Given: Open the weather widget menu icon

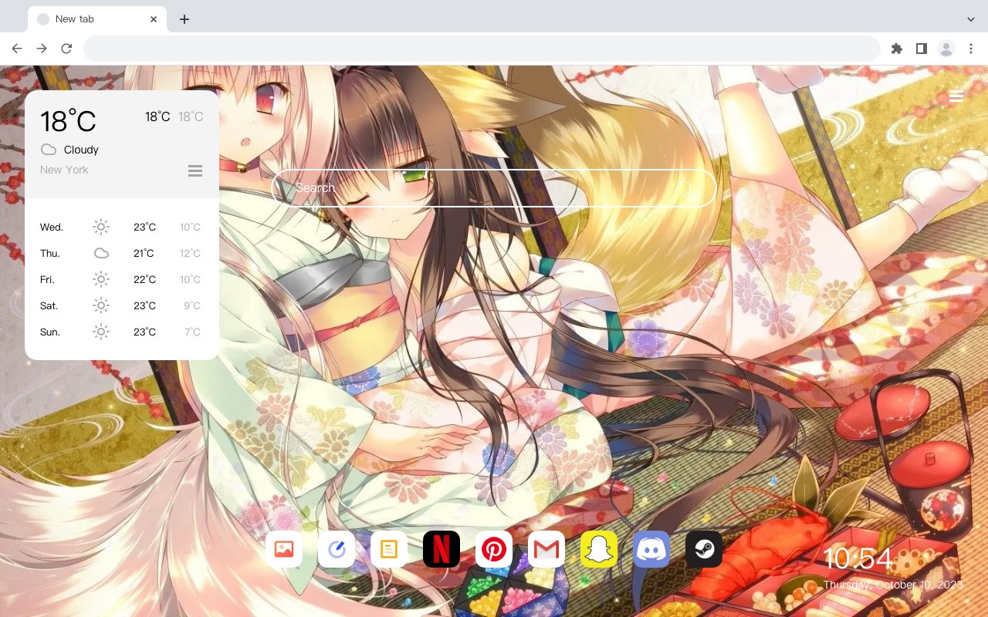Looking at the screenshot, I should click(195, 170).
